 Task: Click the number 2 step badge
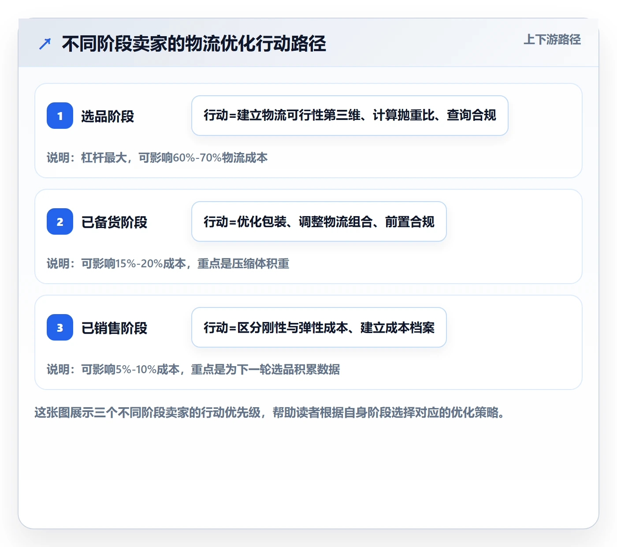(60, 221)
